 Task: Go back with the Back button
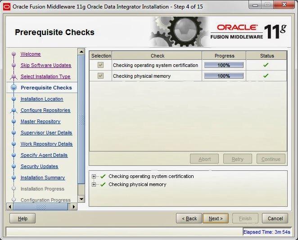pyautogui.click(x=189, y=218)
